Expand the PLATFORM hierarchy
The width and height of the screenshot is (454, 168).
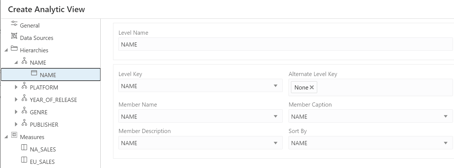16,87
